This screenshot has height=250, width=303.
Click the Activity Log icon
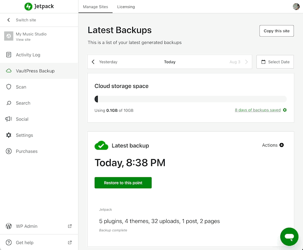(x=9, y=55)
